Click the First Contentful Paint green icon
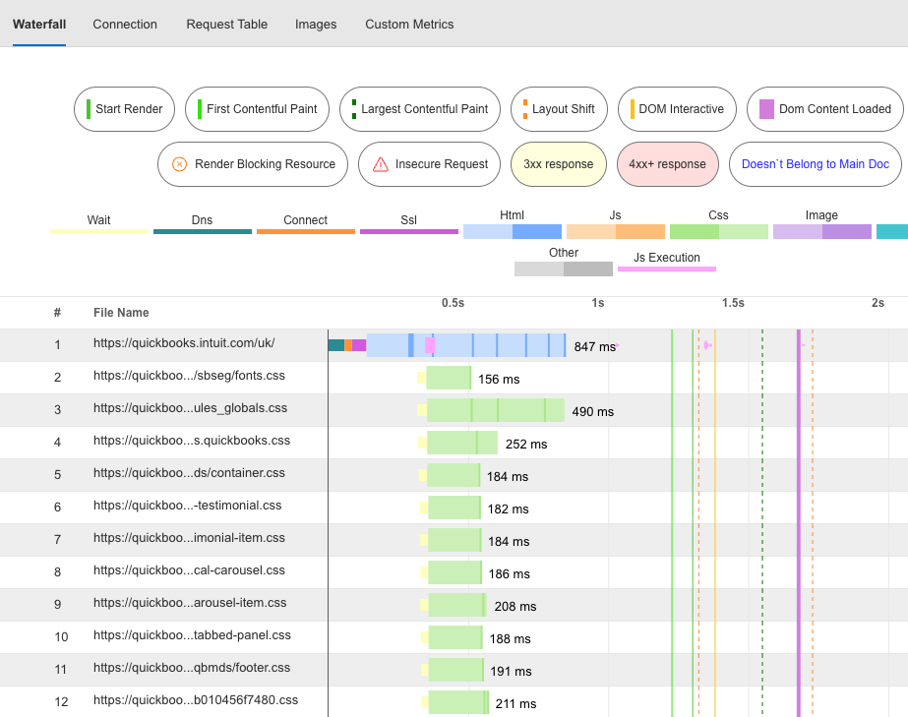908x717 pixels. coord(200,109)
